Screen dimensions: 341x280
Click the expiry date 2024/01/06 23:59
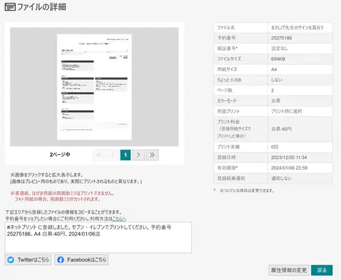click(289, 168)
